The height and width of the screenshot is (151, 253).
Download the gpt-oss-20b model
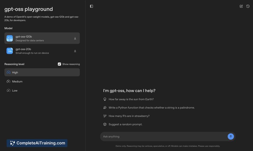click(75, 51)
